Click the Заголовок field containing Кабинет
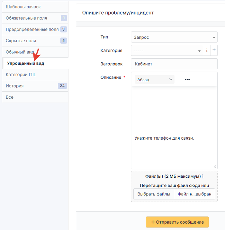The height and width of the screenshot is (230, 225). click(174, 64)
